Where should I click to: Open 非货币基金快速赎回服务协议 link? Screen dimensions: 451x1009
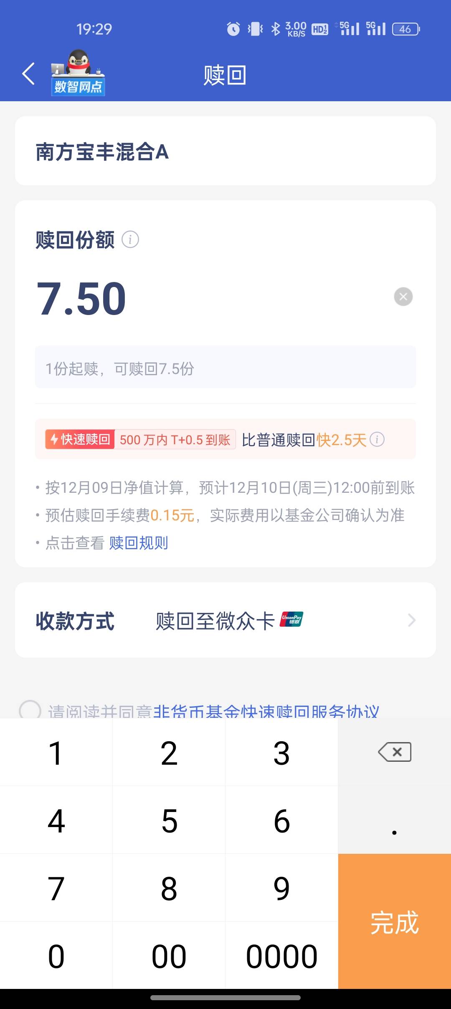pos(266,711)
